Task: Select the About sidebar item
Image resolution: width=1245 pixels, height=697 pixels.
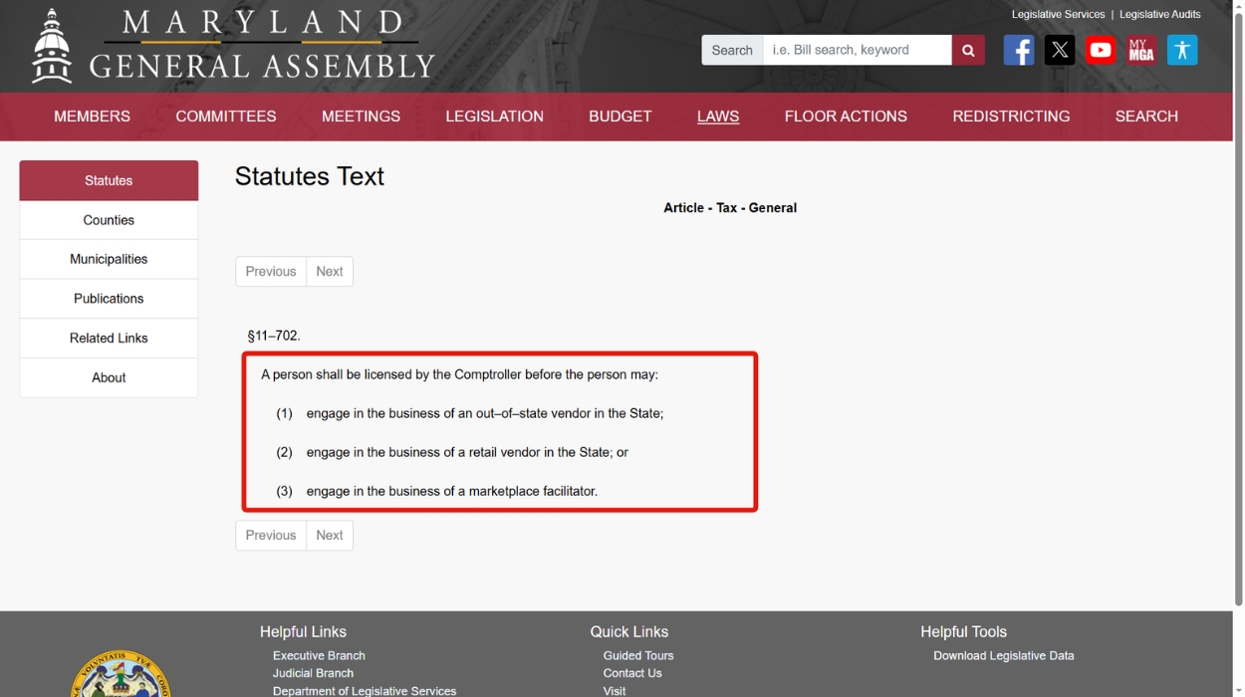Action: point(109,377)
